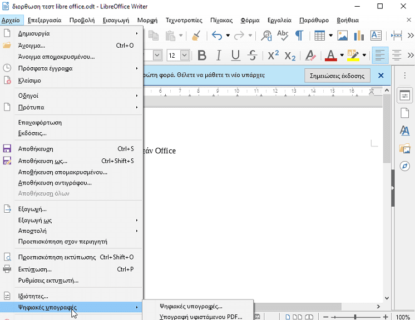Choose Αποθήκευση ως... from the file menu

[71, 161]
